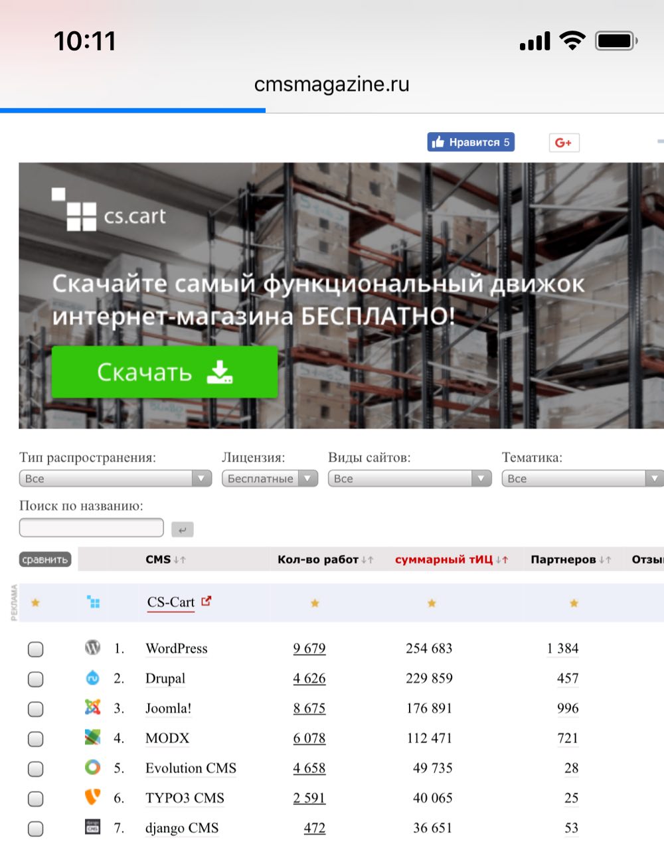The image size is (664, 850).
Task: Click the Facebook Нравится like button
Action: point(471,142)
